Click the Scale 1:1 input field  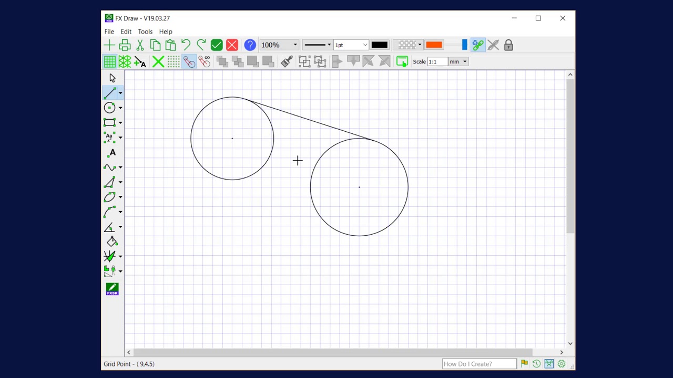point(437,62)
